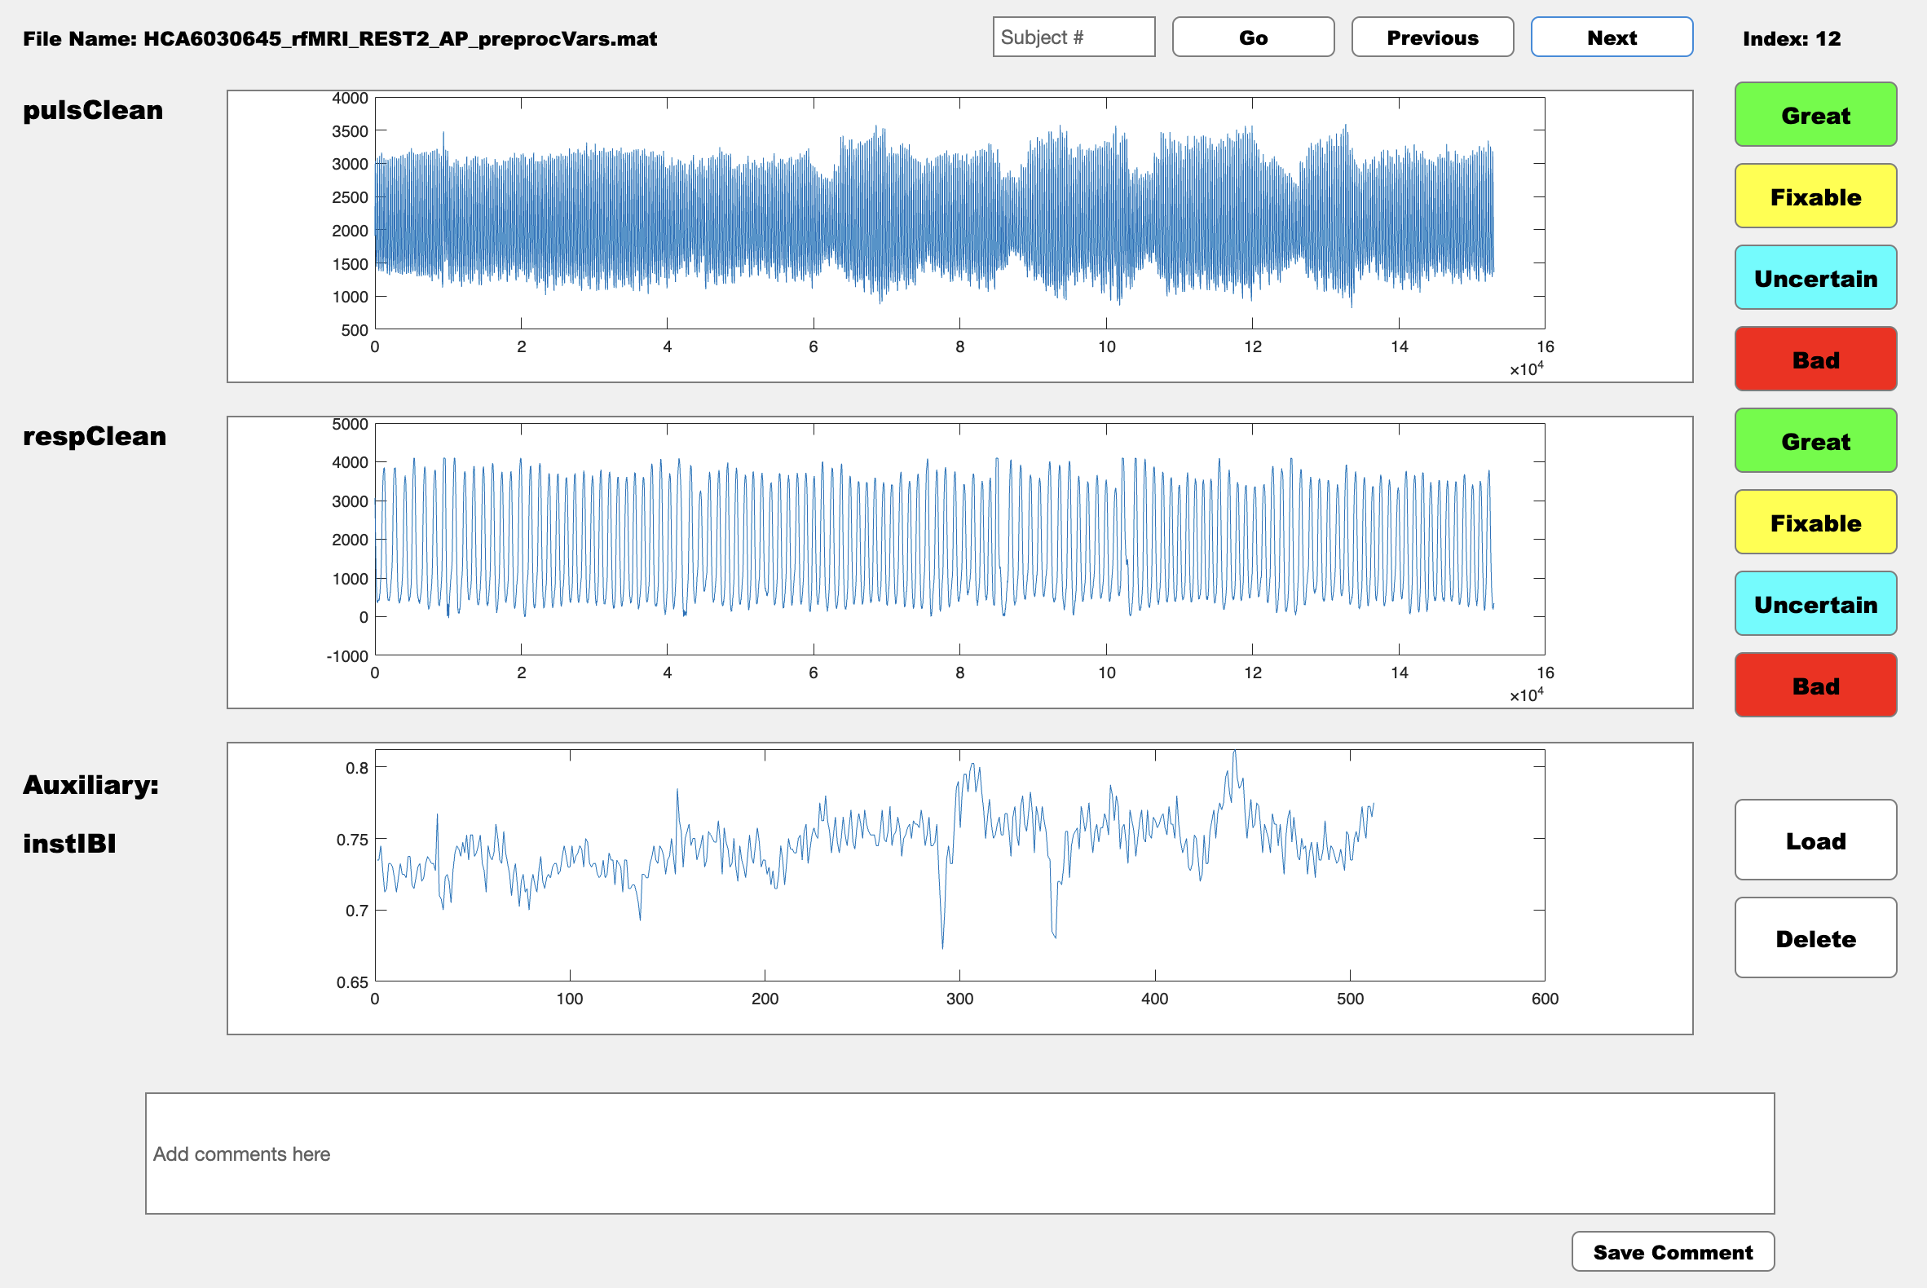Mark pulsClean as Uncertain
Image resolution: width=1927 pixels, height=1288 pixels.
[1815, 278]
